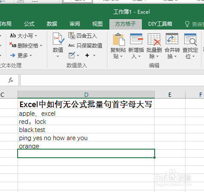Click the Ab case icon

pos(13,36)
